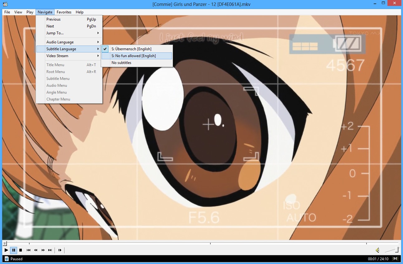403x264 pixels.
Task: Choose Previous in the Navigate menu
Action: click(x=69, y=19)
